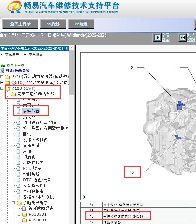Click the 诊断故障码表 folder icon
Viewport: 196px width, 224px height.
(19, 203)
